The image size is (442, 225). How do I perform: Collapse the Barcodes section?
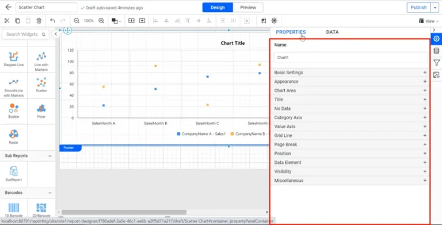50,193
